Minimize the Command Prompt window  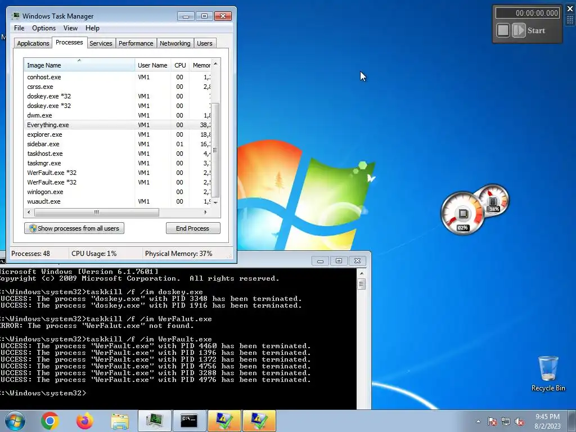[x=320, y=260]
